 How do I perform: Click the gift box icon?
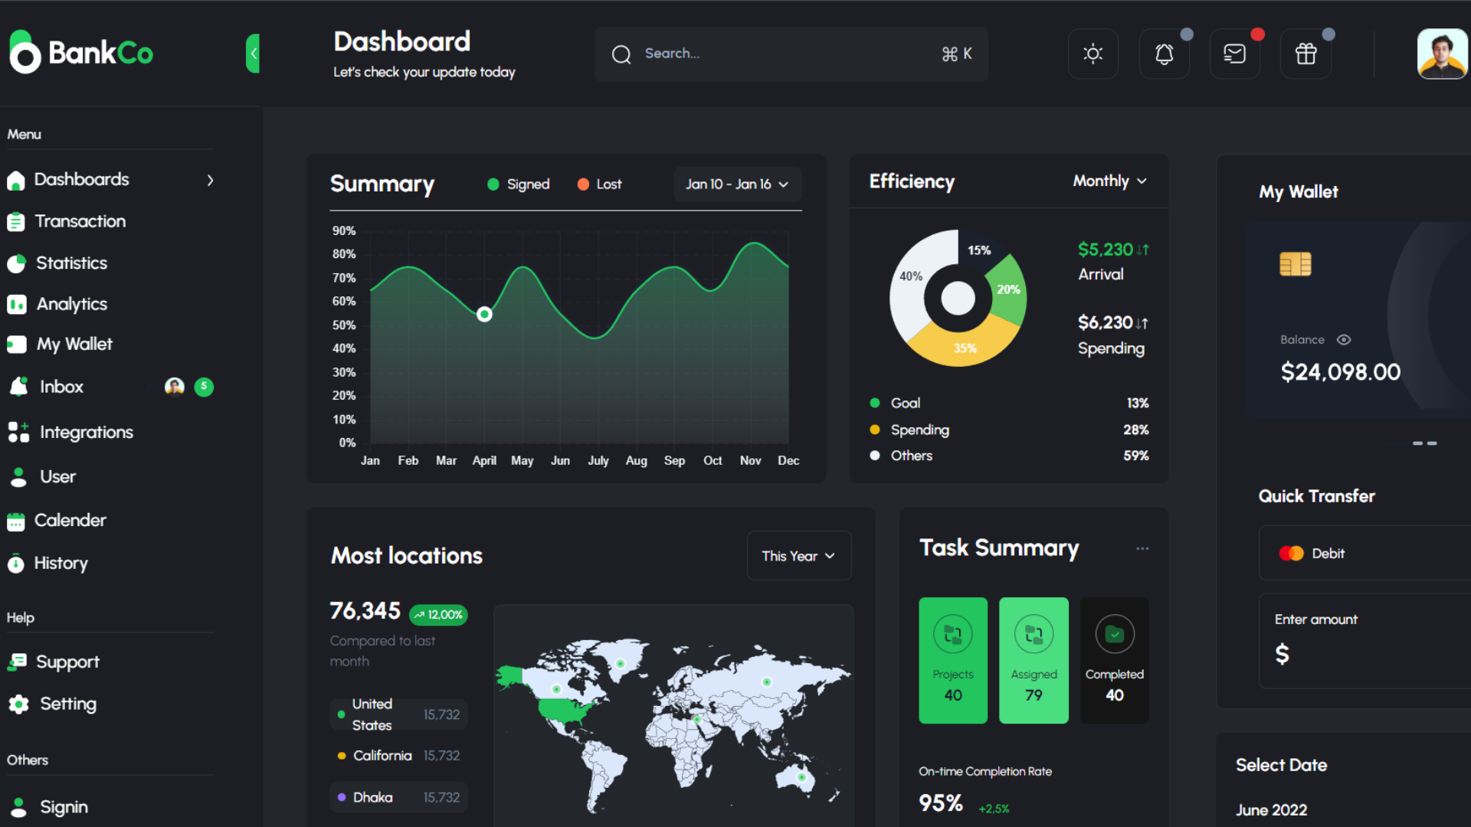tap(1306, 54)
